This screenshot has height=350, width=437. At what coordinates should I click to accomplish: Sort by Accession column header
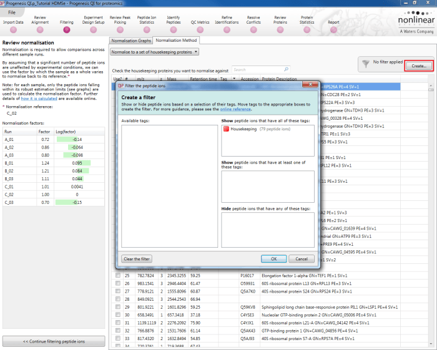point(250,79)
